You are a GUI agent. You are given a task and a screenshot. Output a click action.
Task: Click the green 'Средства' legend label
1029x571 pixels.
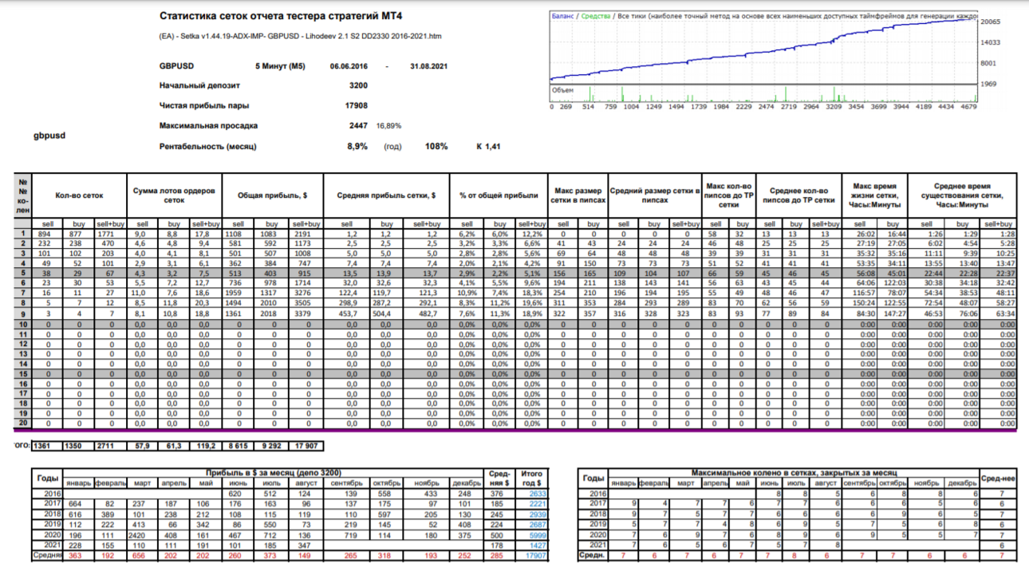click(x=595, y=16)
